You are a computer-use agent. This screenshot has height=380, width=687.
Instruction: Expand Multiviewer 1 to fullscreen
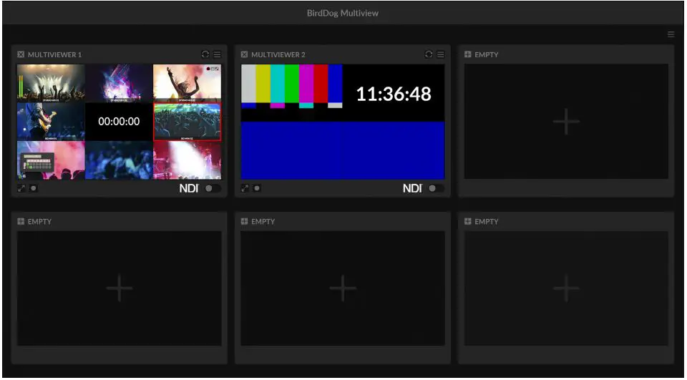click(21, 188)
